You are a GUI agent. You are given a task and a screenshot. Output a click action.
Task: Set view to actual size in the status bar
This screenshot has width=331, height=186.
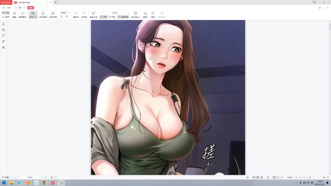click(x=274, y=177)
